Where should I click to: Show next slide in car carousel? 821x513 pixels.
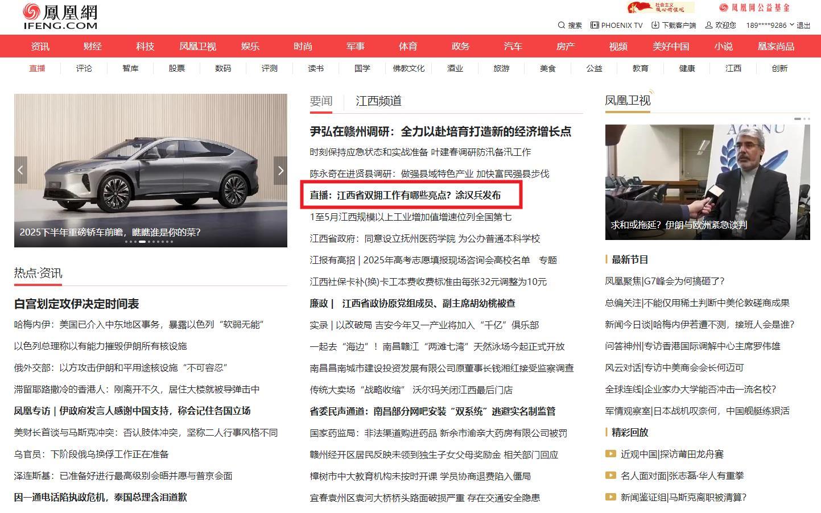pos(280,170)
